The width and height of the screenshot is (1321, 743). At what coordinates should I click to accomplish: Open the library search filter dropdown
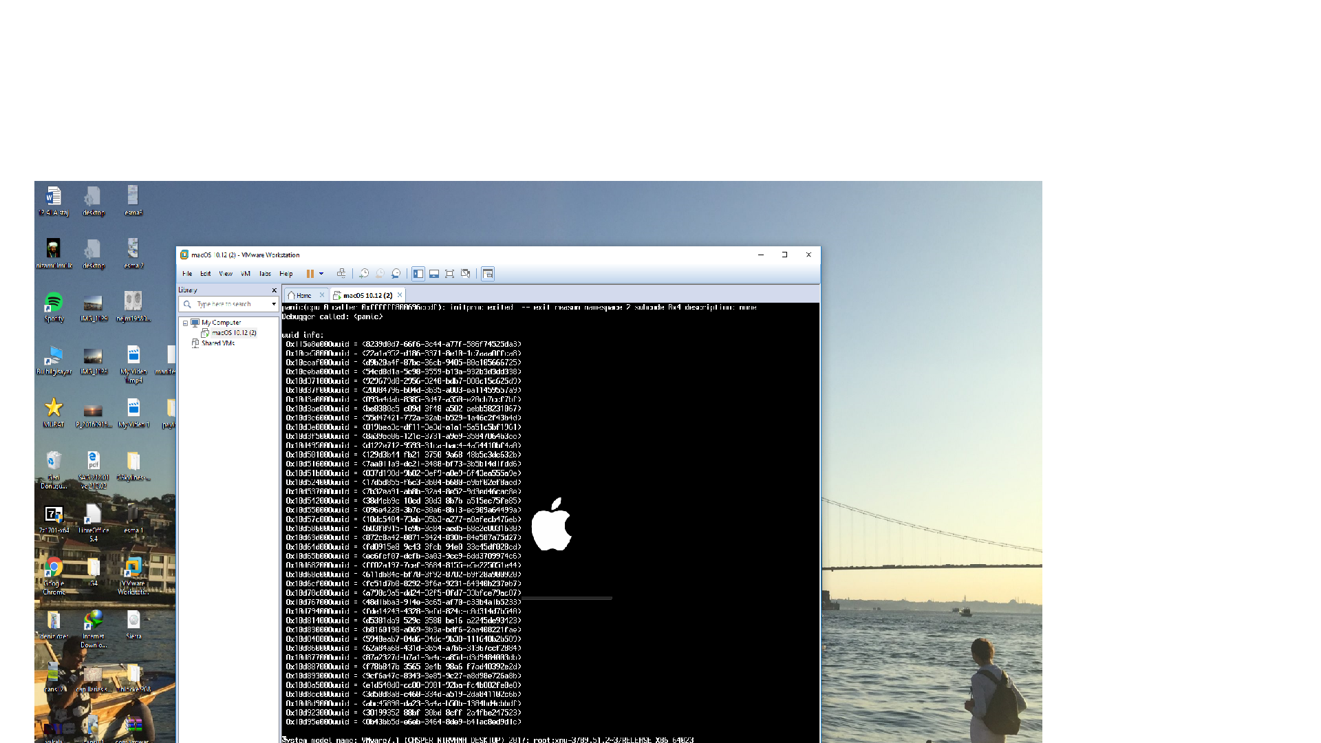pyautogui.click(x=274, y=304)
